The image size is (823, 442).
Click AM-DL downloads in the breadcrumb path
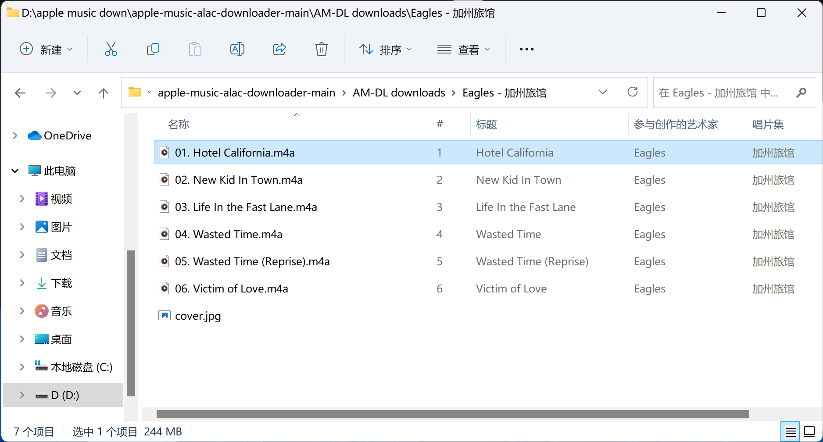(399, 93)
